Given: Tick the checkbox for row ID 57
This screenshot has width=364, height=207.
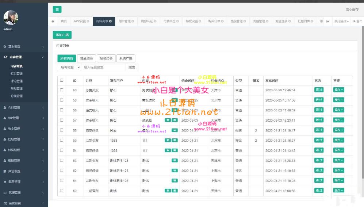Looking at the screenshot, I should (61, 120).
